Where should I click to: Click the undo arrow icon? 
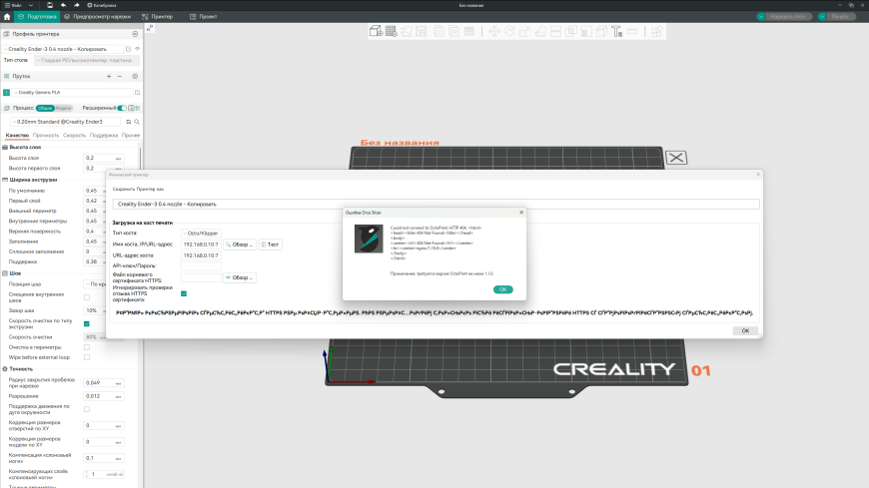point(63,5)
